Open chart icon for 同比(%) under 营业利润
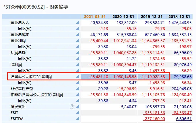Image resolution: width=196 pixels, height=123 pixels. (78, 47)
